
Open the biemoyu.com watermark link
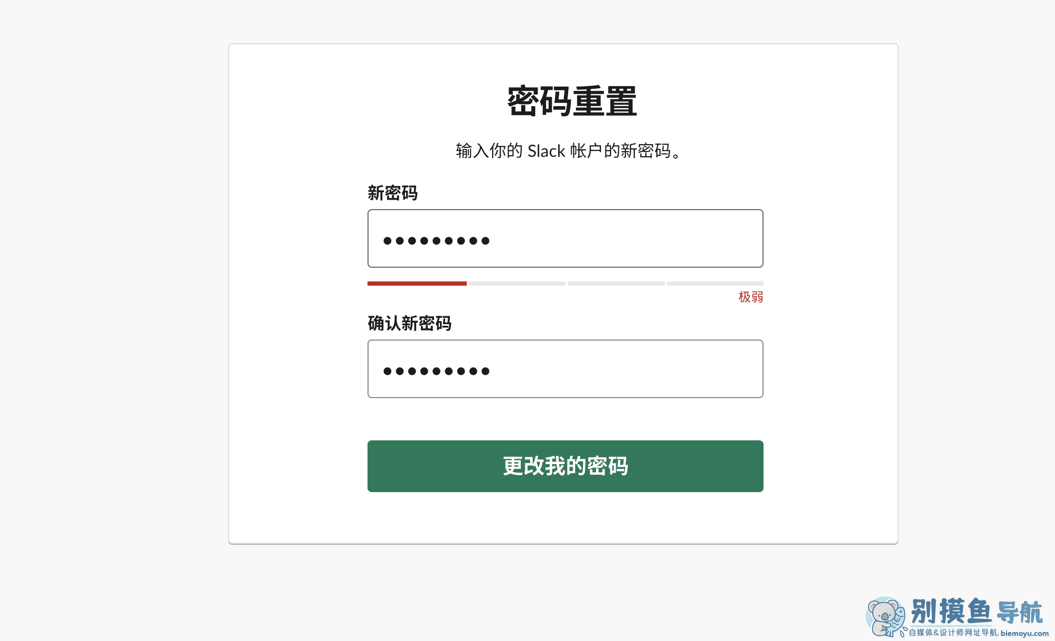point(1024,633)
